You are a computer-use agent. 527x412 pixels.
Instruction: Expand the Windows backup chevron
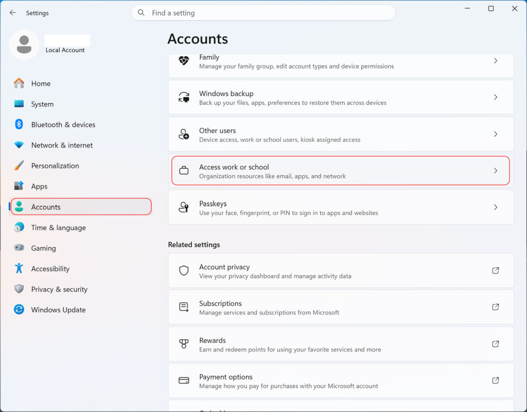496,97
